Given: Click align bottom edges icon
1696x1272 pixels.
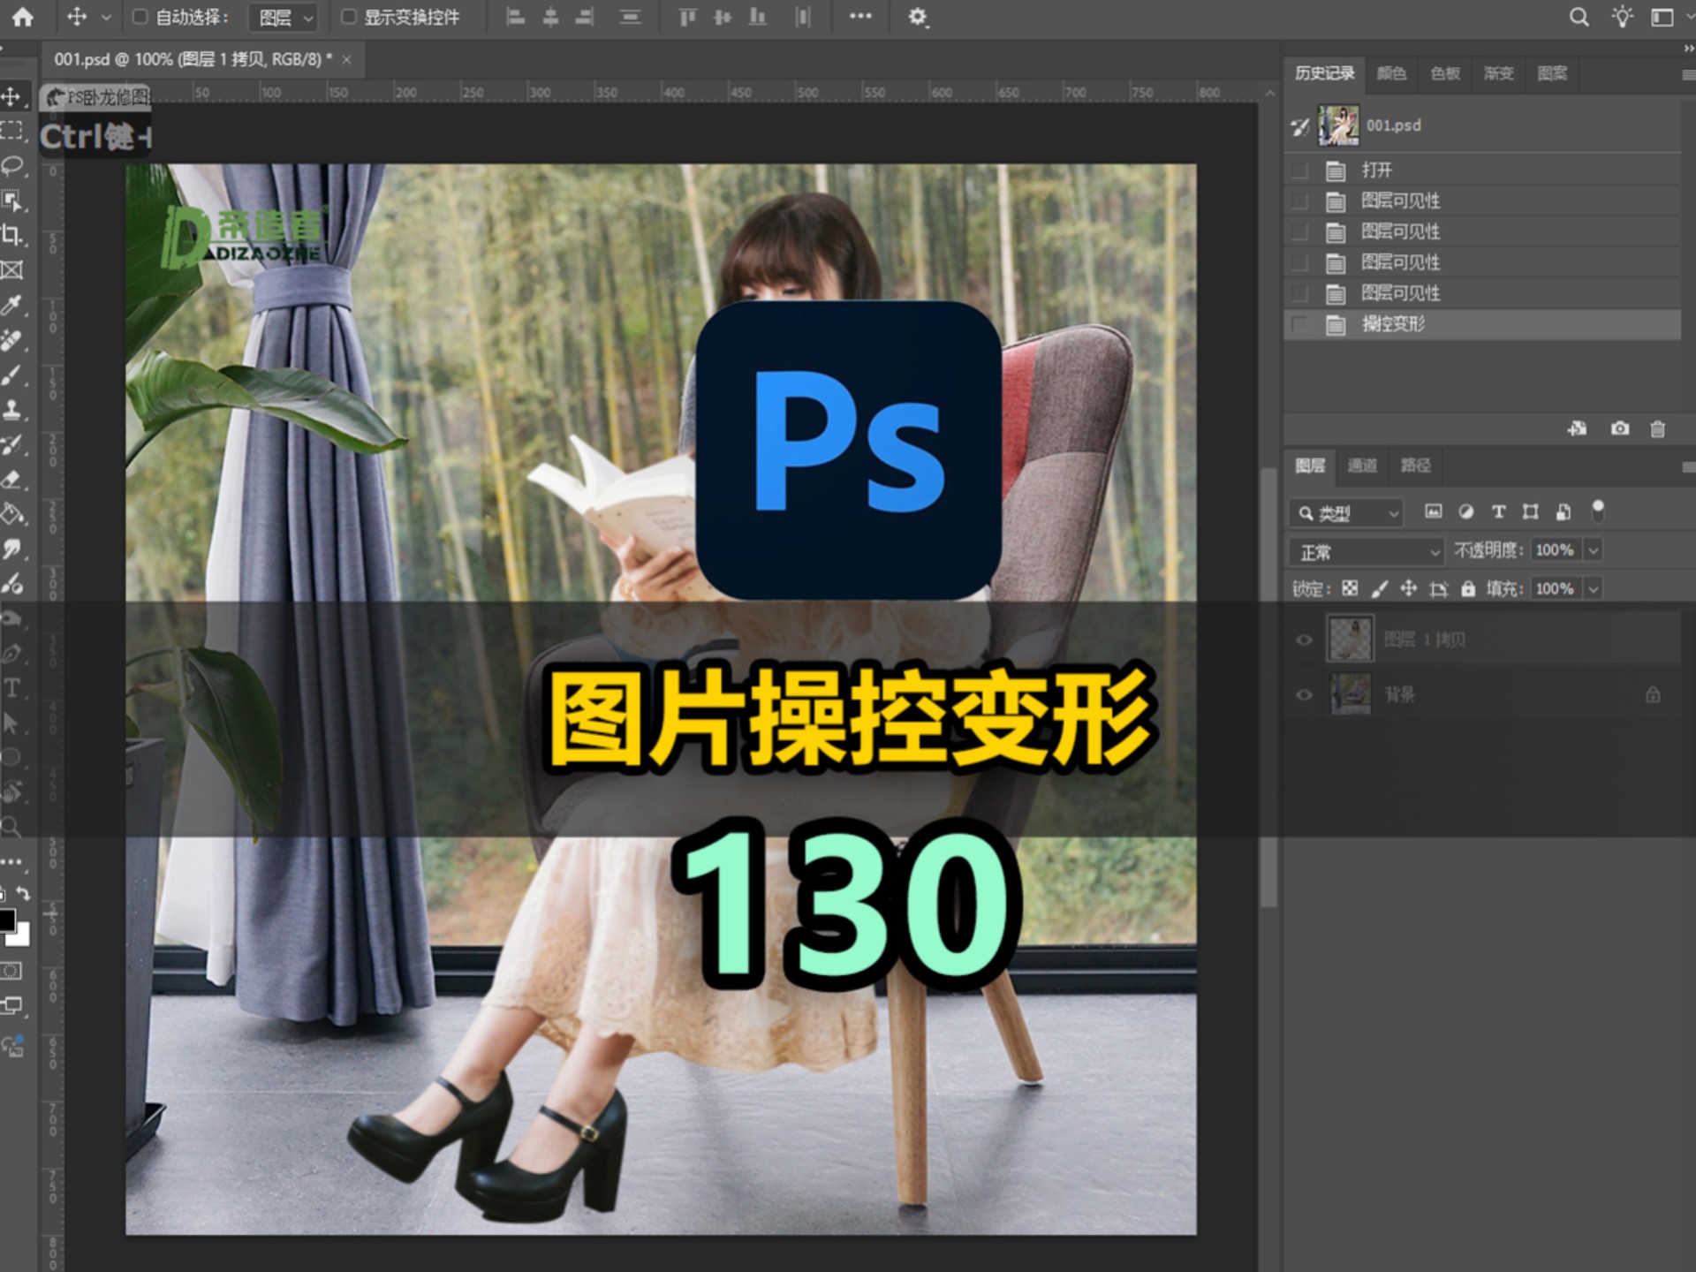Looking at the screenshot, I should coord(757,17).
